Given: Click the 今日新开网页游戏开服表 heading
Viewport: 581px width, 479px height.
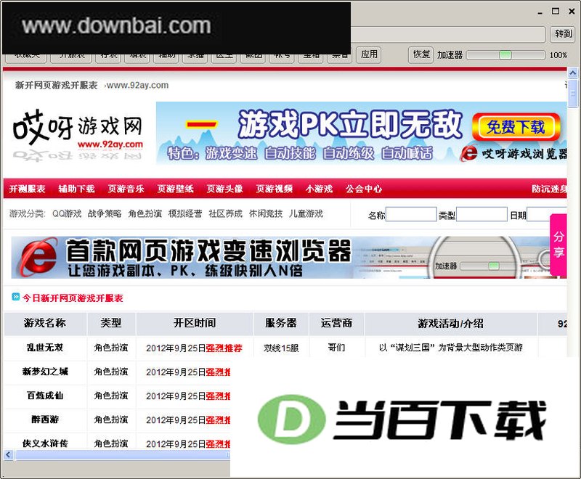Looking at the screenshot, I should 73,298.
